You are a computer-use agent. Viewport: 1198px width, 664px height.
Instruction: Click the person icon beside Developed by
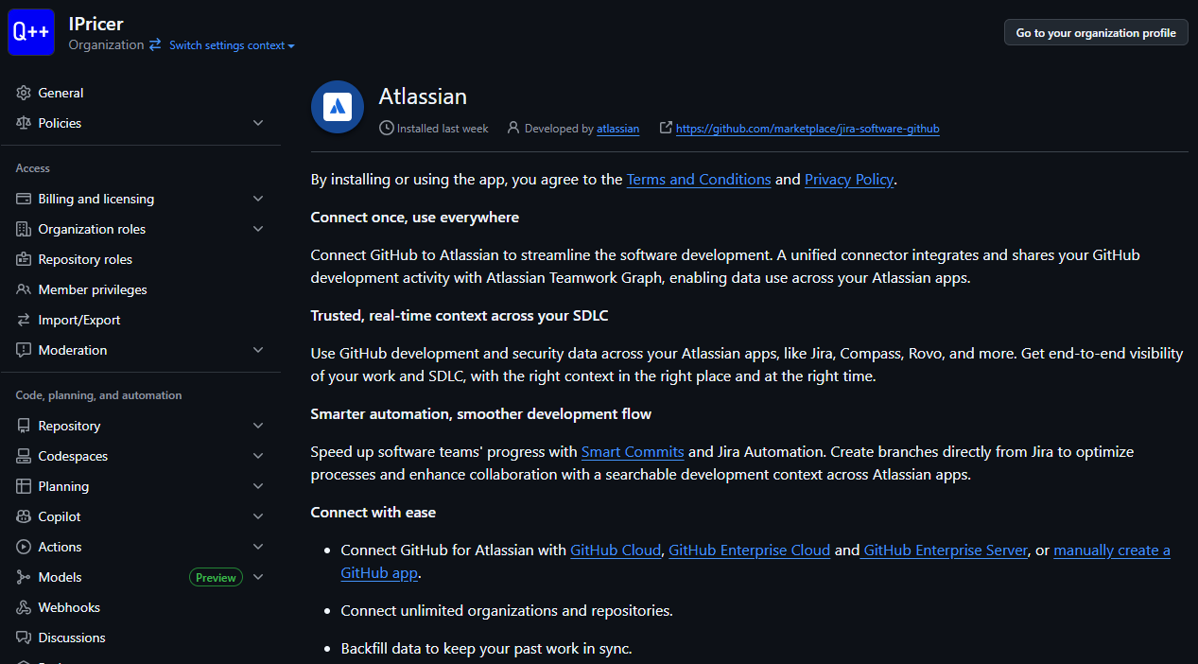(513, 128)
